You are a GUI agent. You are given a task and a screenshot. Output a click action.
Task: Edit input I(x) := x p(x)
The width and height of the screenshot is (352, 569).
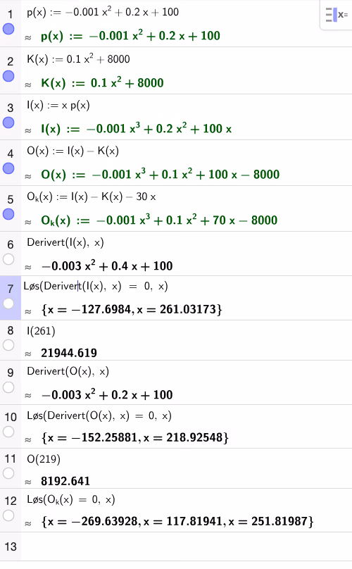point(58,106)
